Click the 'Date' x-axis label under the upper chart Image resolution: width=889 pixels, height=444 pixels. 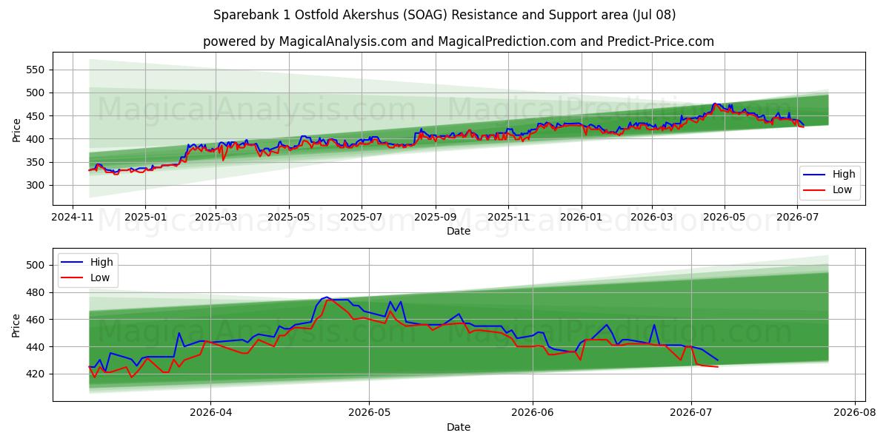tap(459, 232)
